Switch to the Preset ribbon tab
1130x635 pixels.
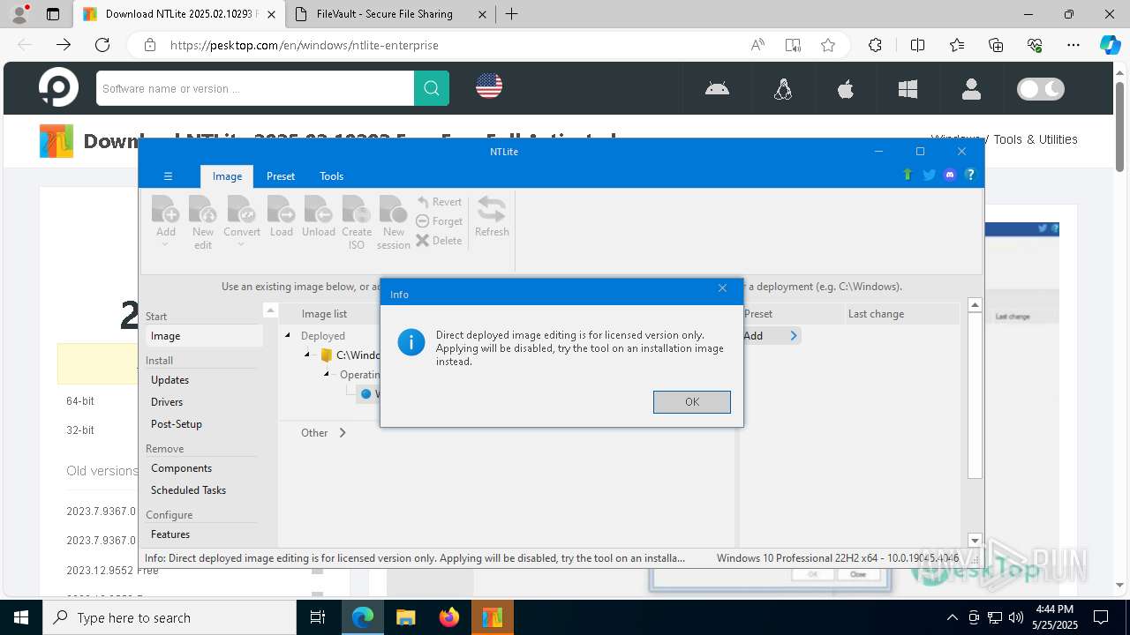(281, 176)
